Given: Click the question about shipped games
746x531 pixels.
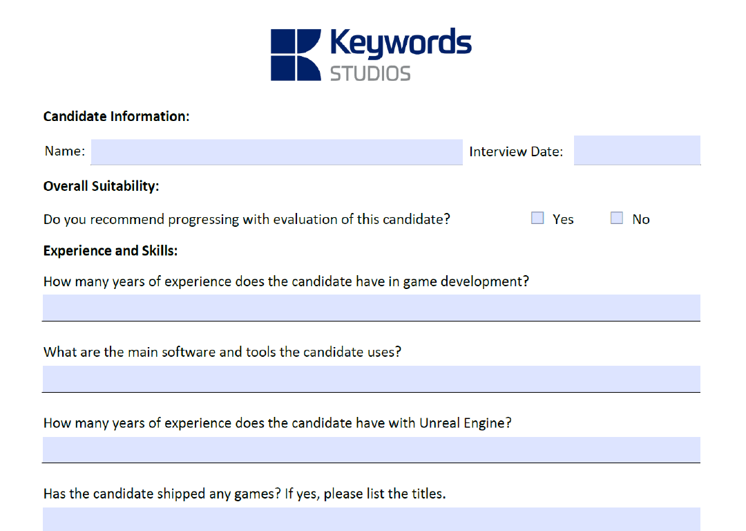Looking at the screenshot, I should click(x=245, y=494).
